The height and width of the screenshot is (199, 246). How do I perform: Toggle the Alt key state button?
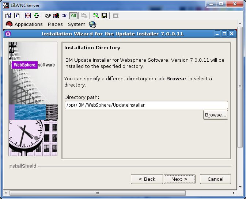pyautogui.click(x=73, y=16)
